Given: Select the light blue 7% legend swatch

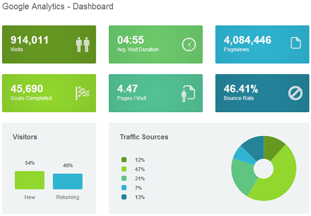Looking at the screenshot, I should [x=124, y=188].
